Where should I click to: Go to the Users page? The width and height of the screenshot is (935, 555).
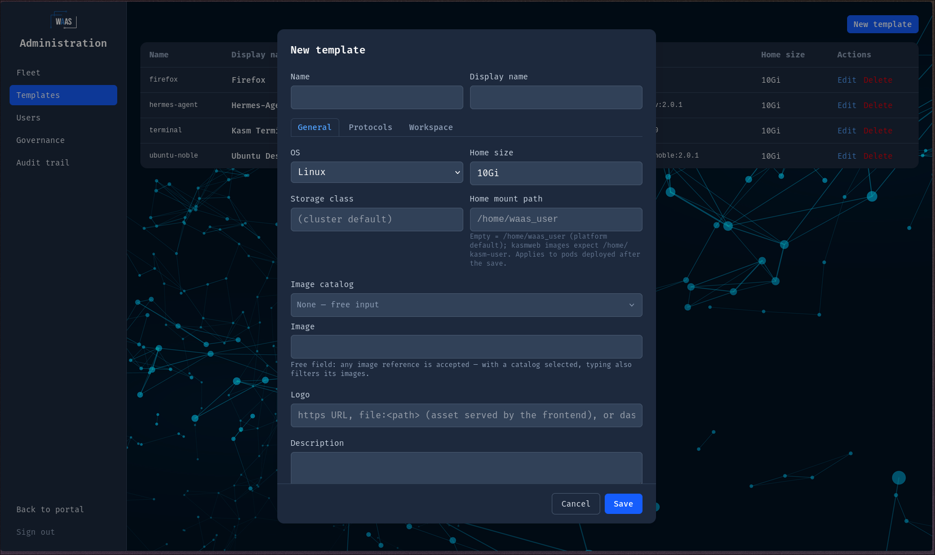coord(63,118)
